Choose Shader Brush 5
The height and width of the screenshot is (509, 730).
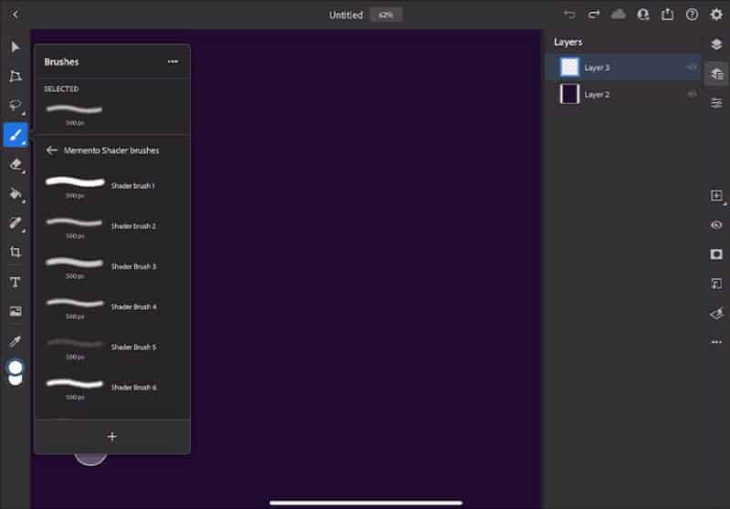point(112,348)
